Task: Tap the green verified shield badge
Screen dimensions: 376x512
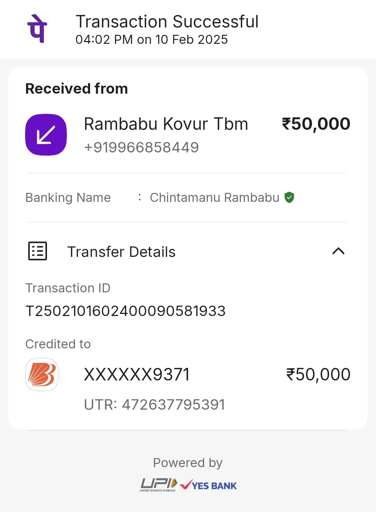Action: click(289, 197)
